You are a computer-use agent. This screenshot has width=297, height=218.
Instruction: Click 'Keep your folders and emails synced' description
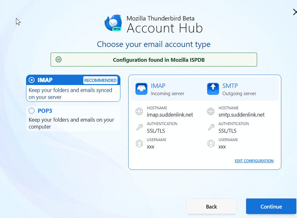click(70, 94)
